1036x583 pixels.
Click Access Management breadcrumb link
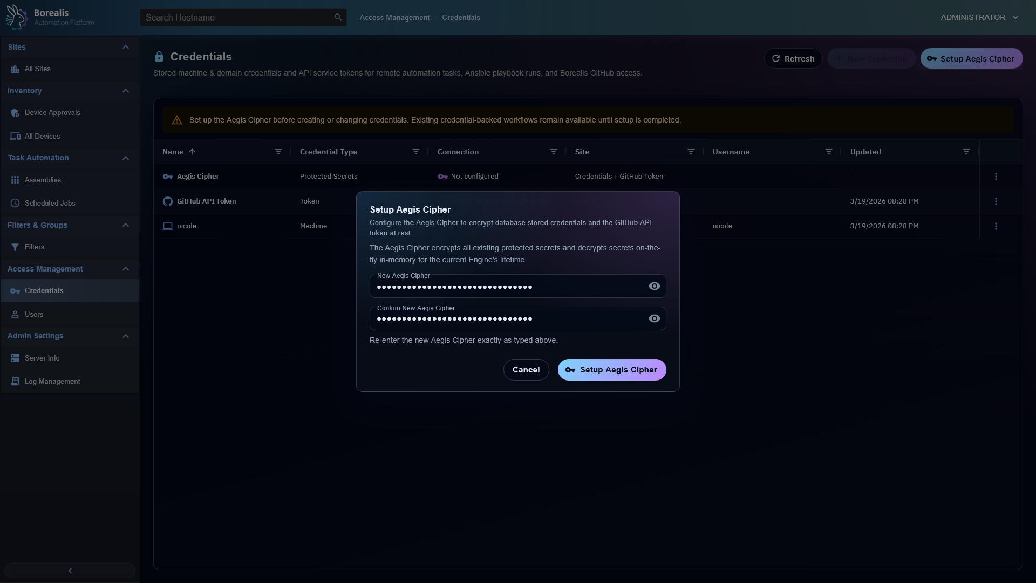[395, 17]
